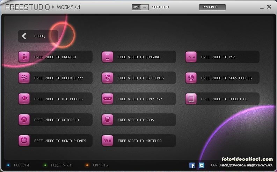277x172 pixels.
Task: Click the FREESTUDIO title breadcrumb
Action: click(27, 7)
